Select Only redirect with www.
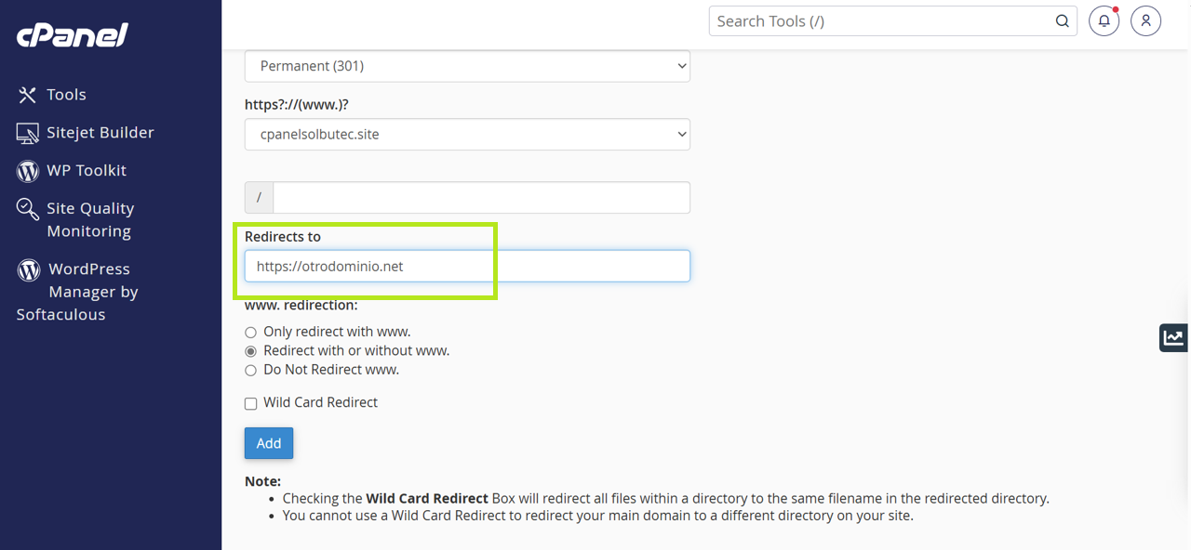This screenshot has width=1191, height=550. 250,333
